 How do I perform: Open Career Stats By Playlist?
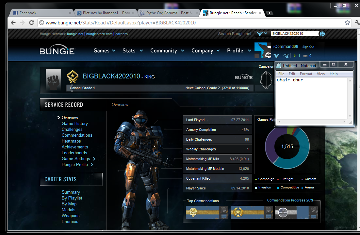point(72,198)
